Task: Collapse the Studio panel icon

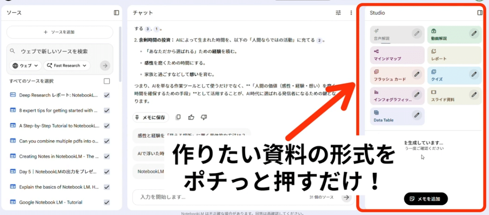Action: coord(480,13)
